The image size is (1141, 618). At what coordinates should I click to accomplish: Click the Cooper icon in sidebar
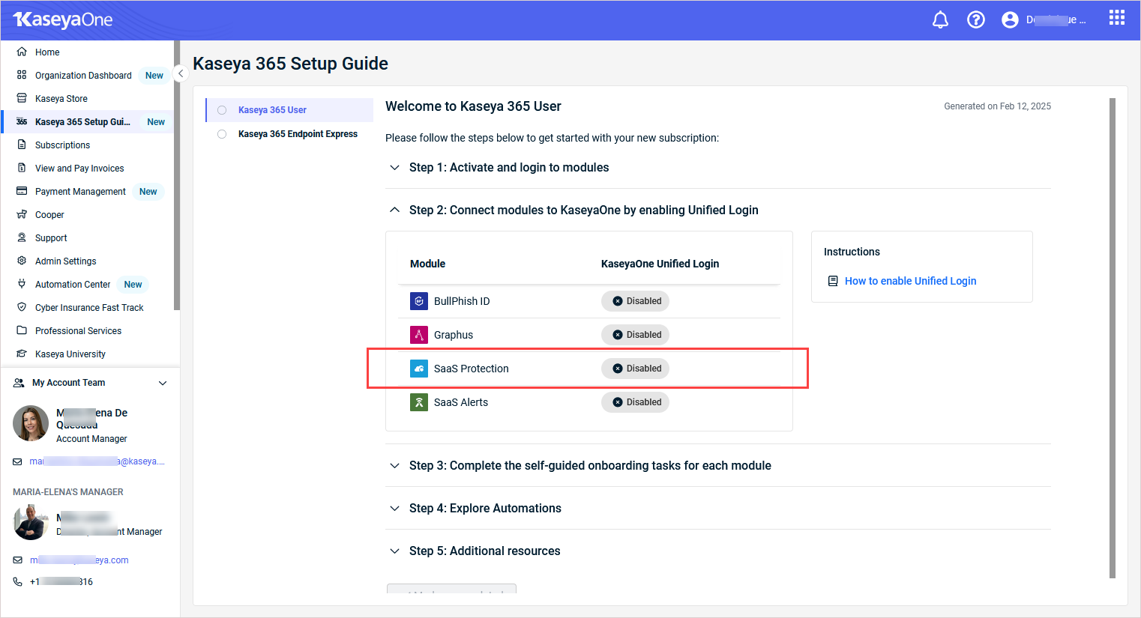[x=22, y=214]
